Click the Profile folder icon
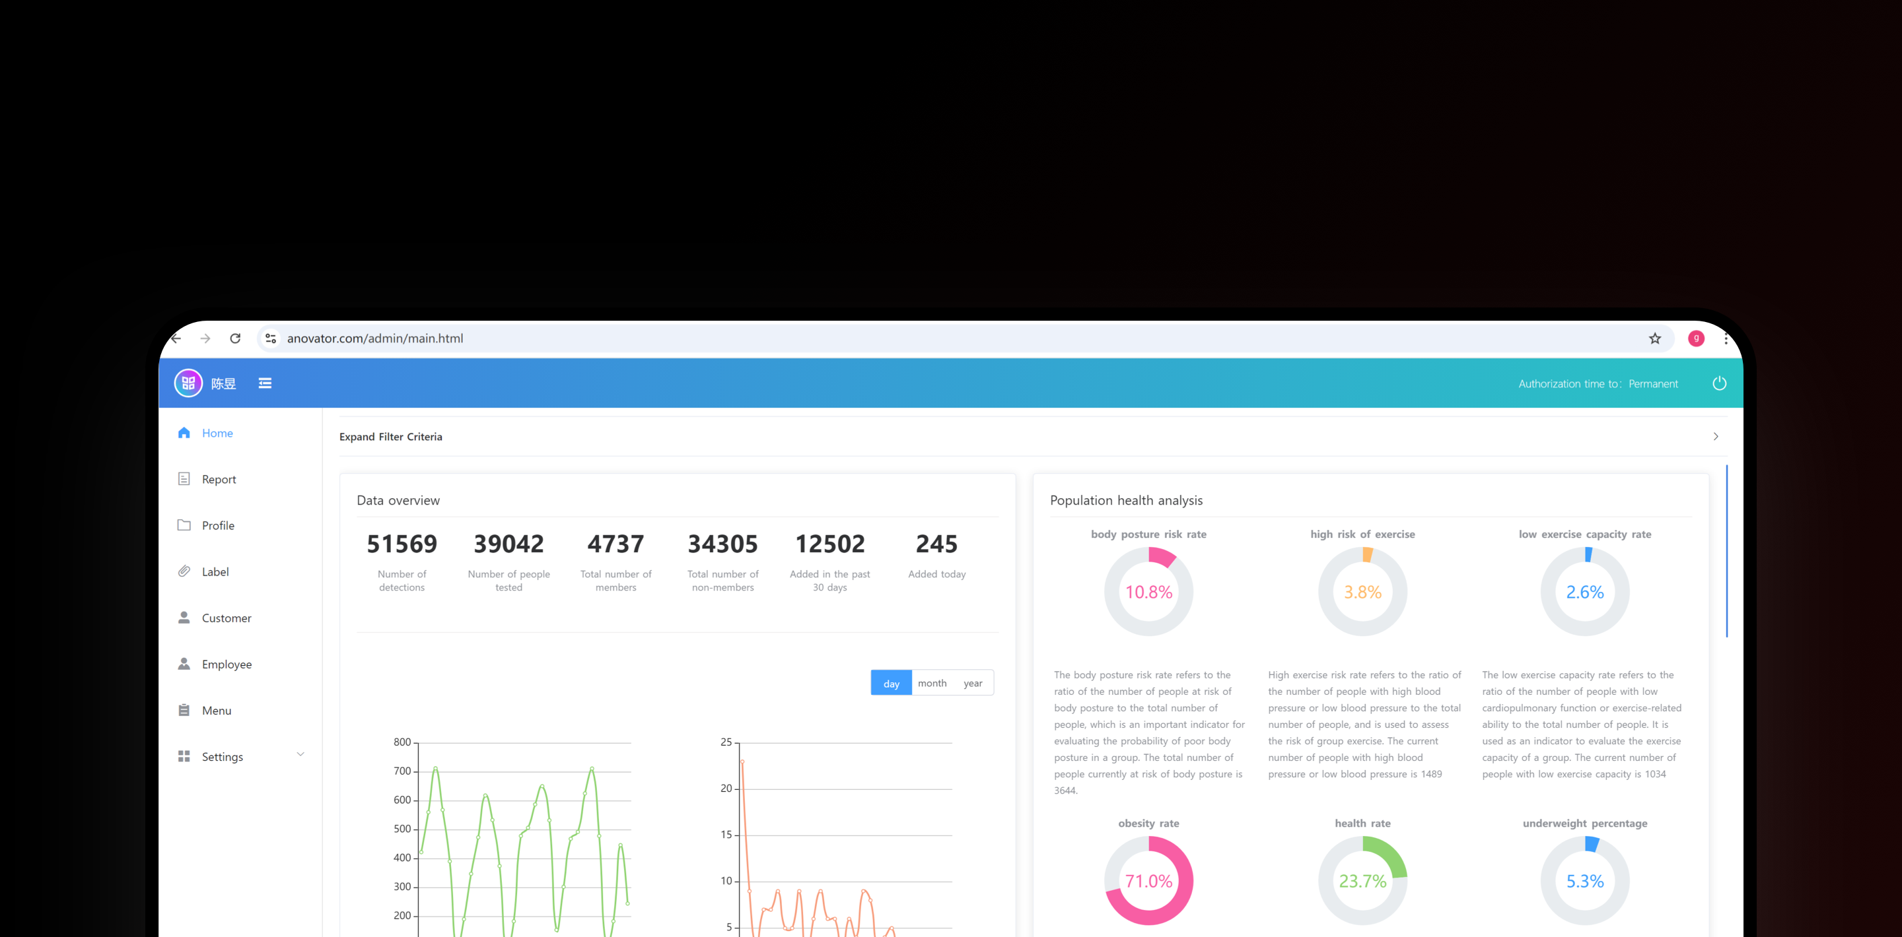Image resolution: width=1902 pixels, height=937 pixels. 184,525
